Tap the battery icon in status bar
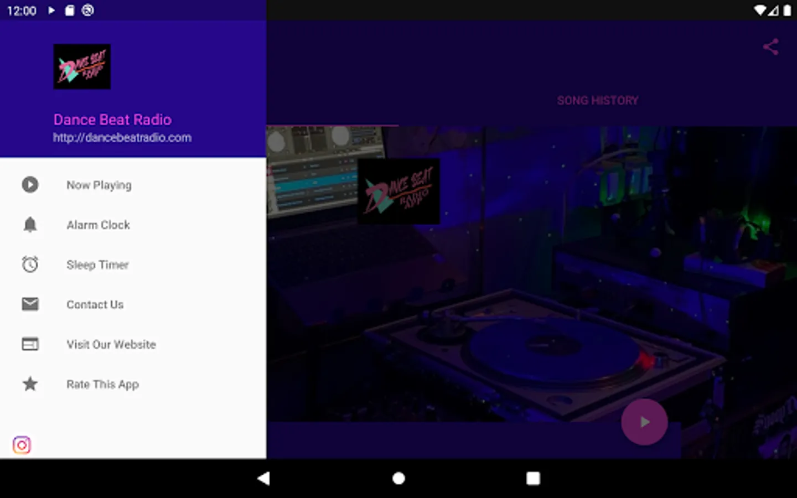 point(787,10)
